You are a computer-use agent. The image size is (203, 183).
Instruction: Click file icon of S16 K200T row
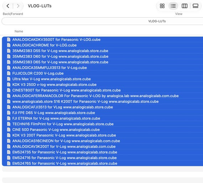tap(9, 101)
